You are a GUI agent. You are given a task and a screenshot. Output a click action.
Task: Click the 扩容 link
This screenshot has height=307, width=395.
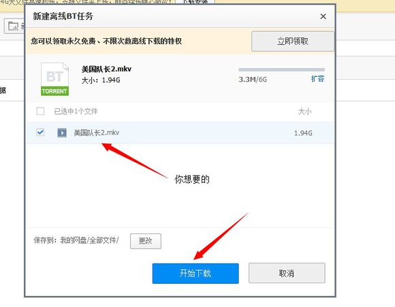(x=317, y=78)
